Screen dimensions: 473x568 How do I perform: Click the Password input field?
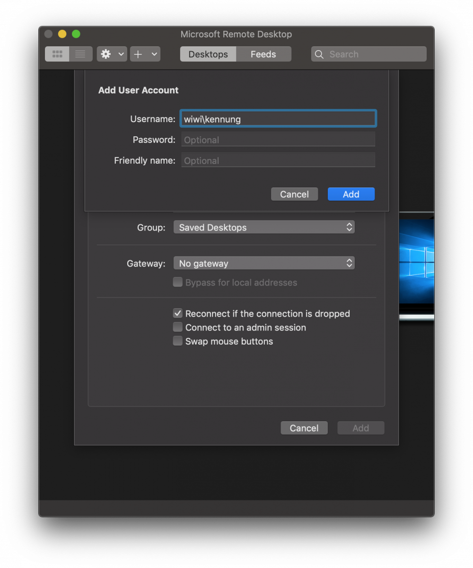[278, 140]
